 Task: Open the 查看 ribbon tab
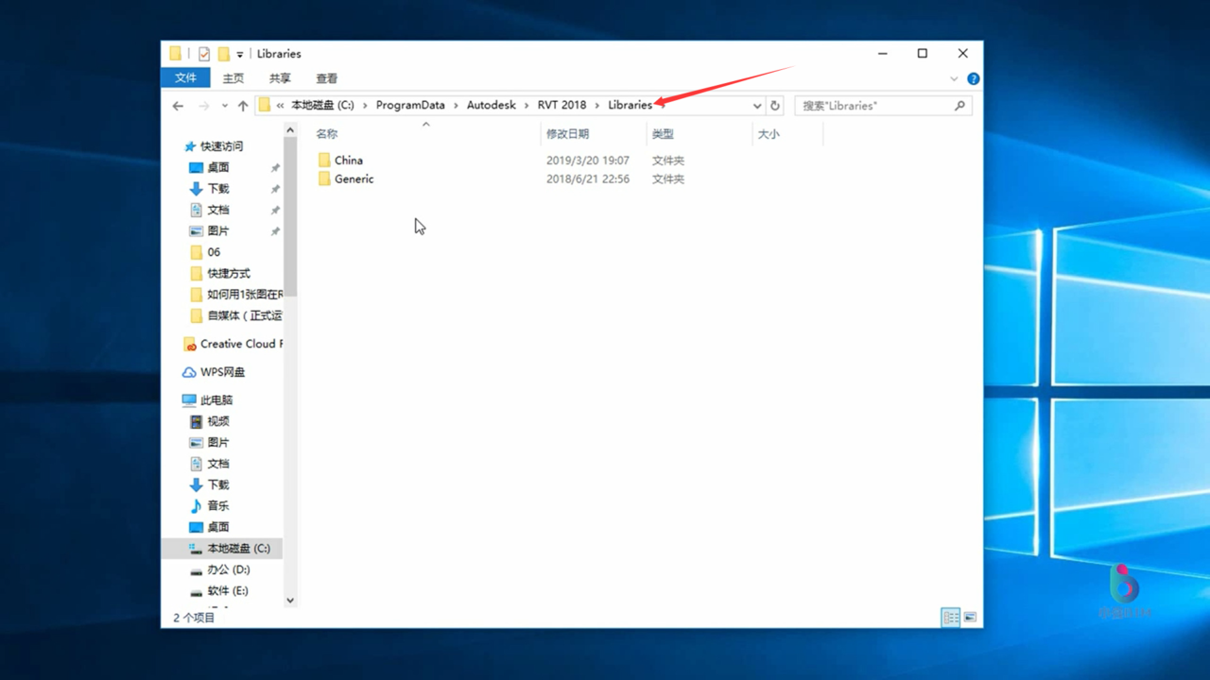tap(327, 78)
